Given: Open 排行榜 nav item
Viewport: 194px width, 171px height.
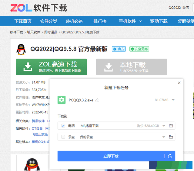Looking at the screenshot, I should pos(100,21).
